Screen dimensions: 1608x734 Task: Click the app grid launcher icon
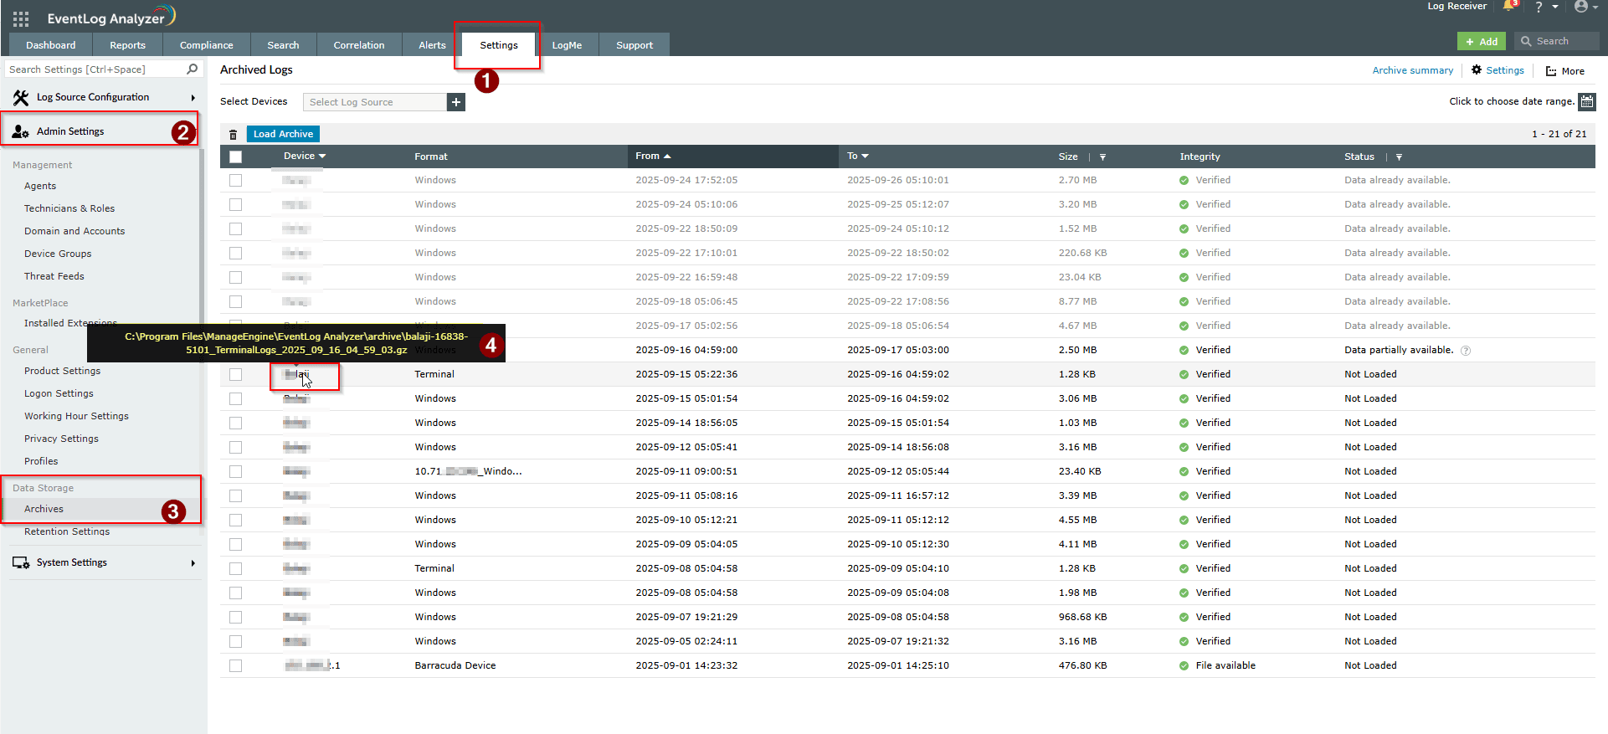[x=21, y=18]
